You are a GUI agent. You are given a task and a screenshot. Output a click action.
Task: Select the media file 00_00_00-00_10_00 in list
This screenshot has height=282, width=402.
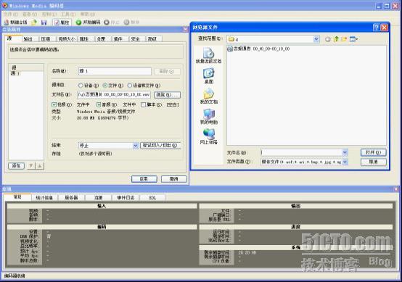[x=258, y=49]
